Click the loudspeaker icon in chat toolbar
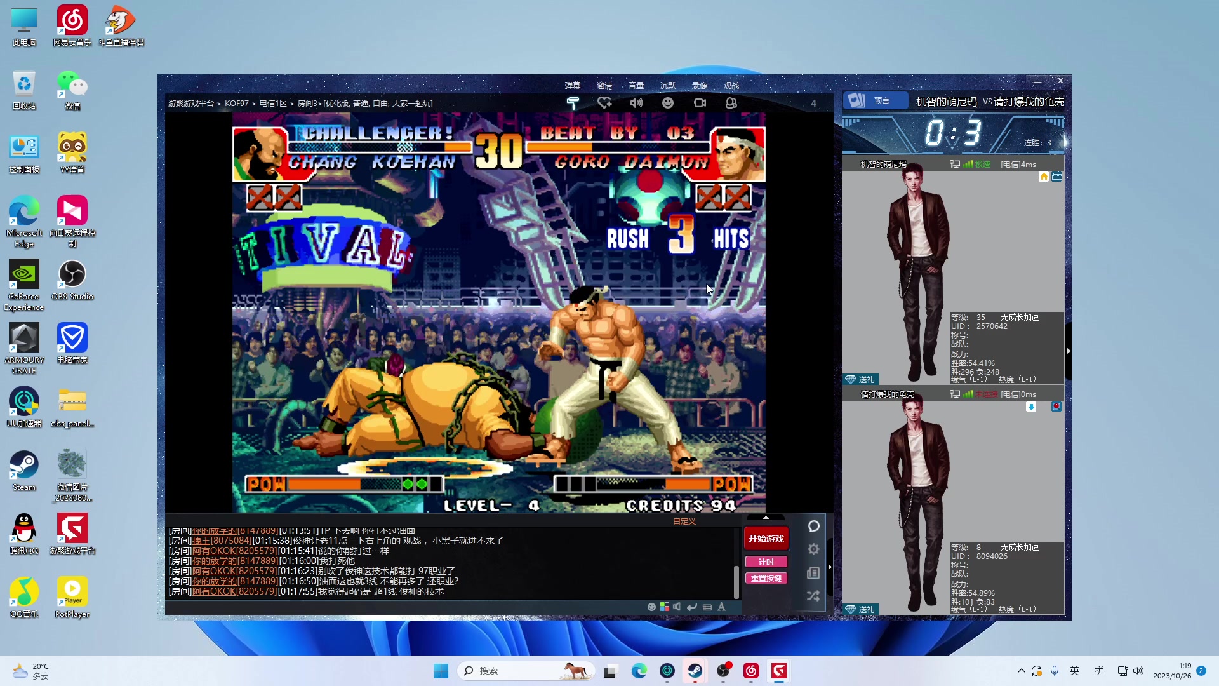1219x686 pixels. [677, 607]
